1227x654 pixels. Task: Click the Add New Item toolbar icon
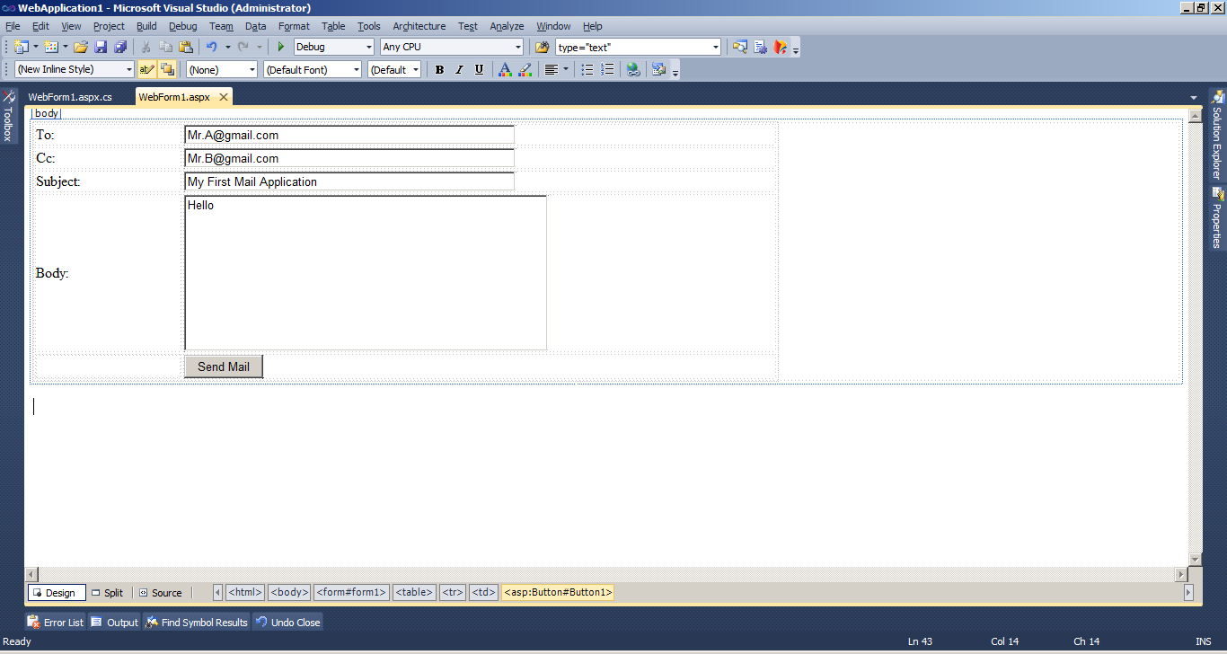pyautogui.click(x=50, y=47)
